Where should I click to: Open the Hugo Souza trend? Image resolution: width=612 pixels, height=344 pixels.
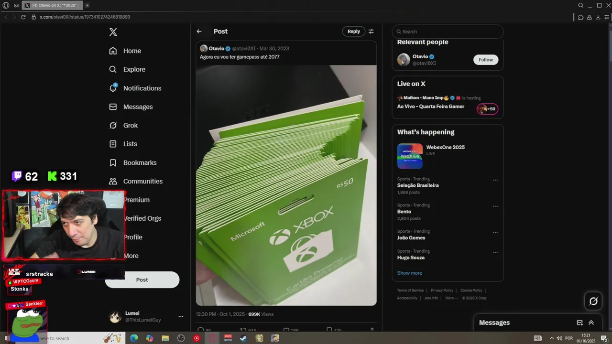411,258
